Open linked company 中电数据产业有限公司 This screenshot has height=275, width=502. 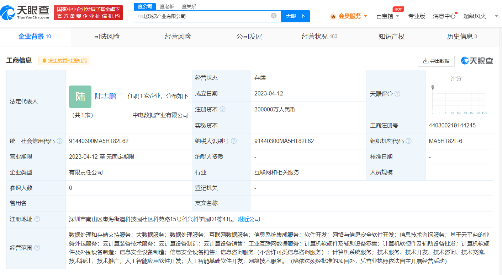coord(160,115)
